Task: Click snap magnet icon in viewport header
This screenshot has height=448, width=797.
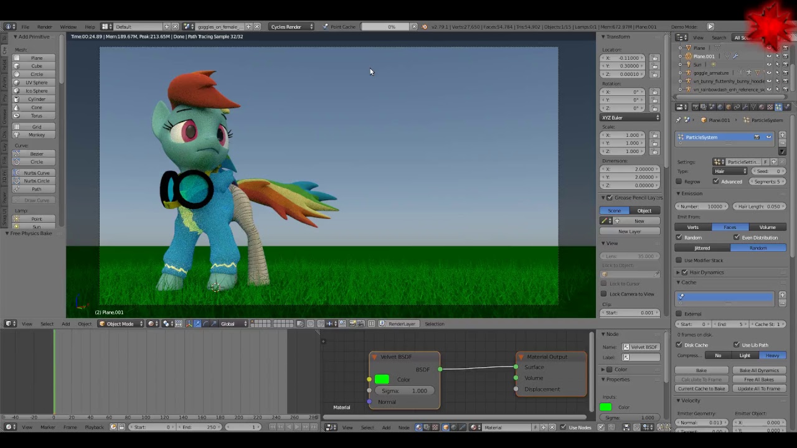Action: (321, 324)
